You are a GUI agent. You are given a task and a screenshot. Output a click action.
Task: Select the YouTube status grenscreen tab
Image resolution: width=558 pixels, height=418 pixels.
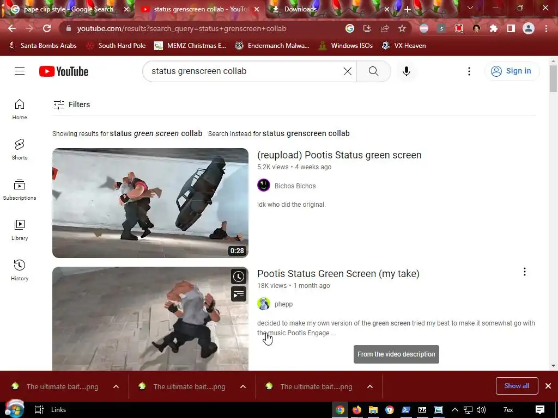201,9
